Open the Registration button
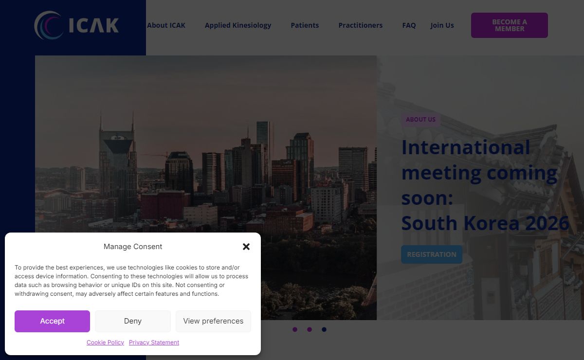The width and height of the screenshot is (584, 360). (432, 254)
